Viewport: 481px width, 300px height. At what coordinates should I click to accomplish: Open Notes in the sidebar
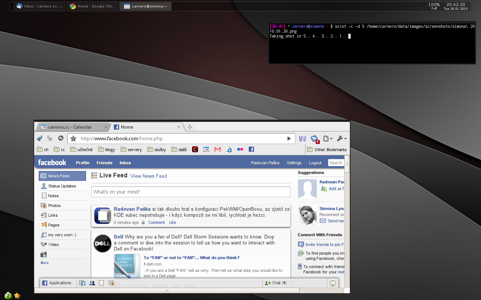(x=62, y=196)
